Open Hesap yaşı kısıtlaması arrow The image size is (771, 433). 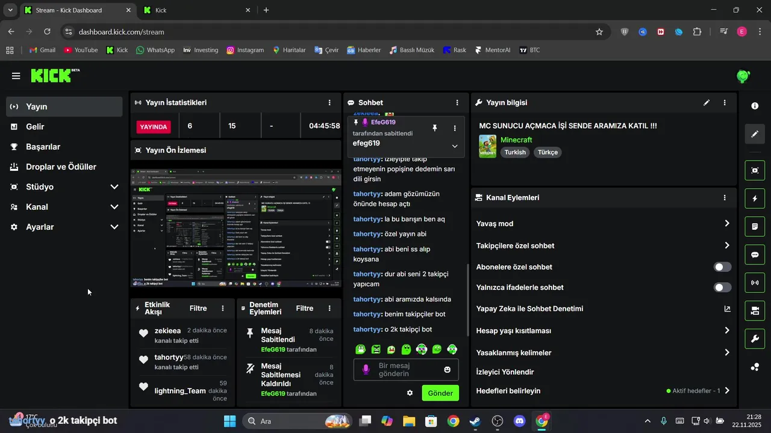click(727, 330)
